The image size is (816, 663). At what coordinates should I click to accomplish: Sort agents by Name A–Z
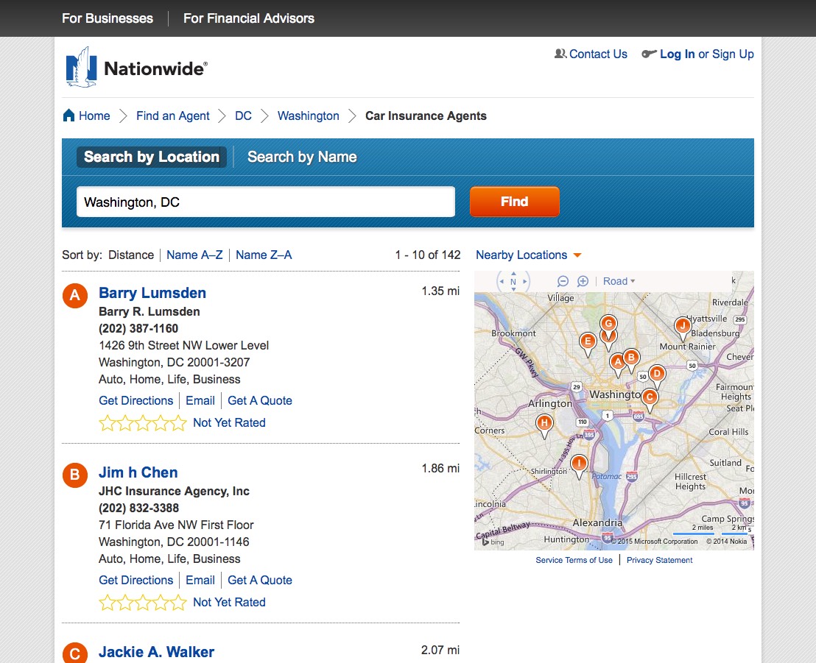pos(194,255)
